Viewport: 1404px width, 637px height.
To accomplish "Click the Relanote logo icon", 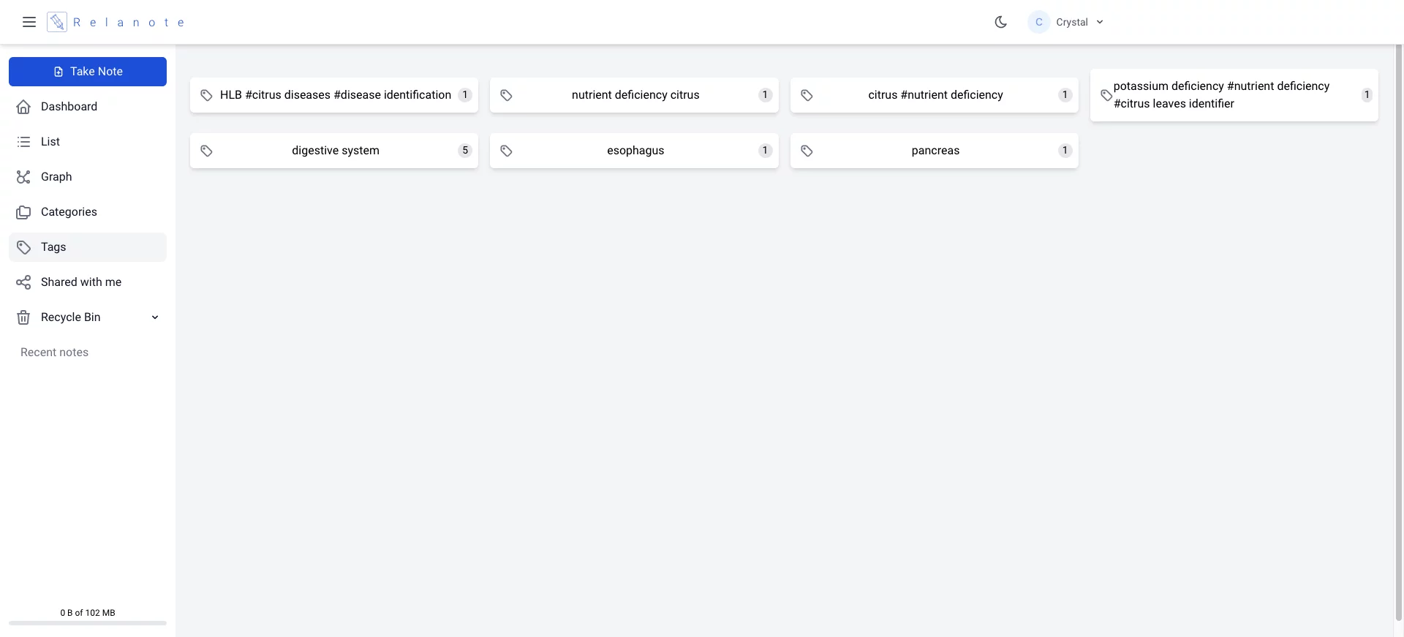I will pos(57,22).
